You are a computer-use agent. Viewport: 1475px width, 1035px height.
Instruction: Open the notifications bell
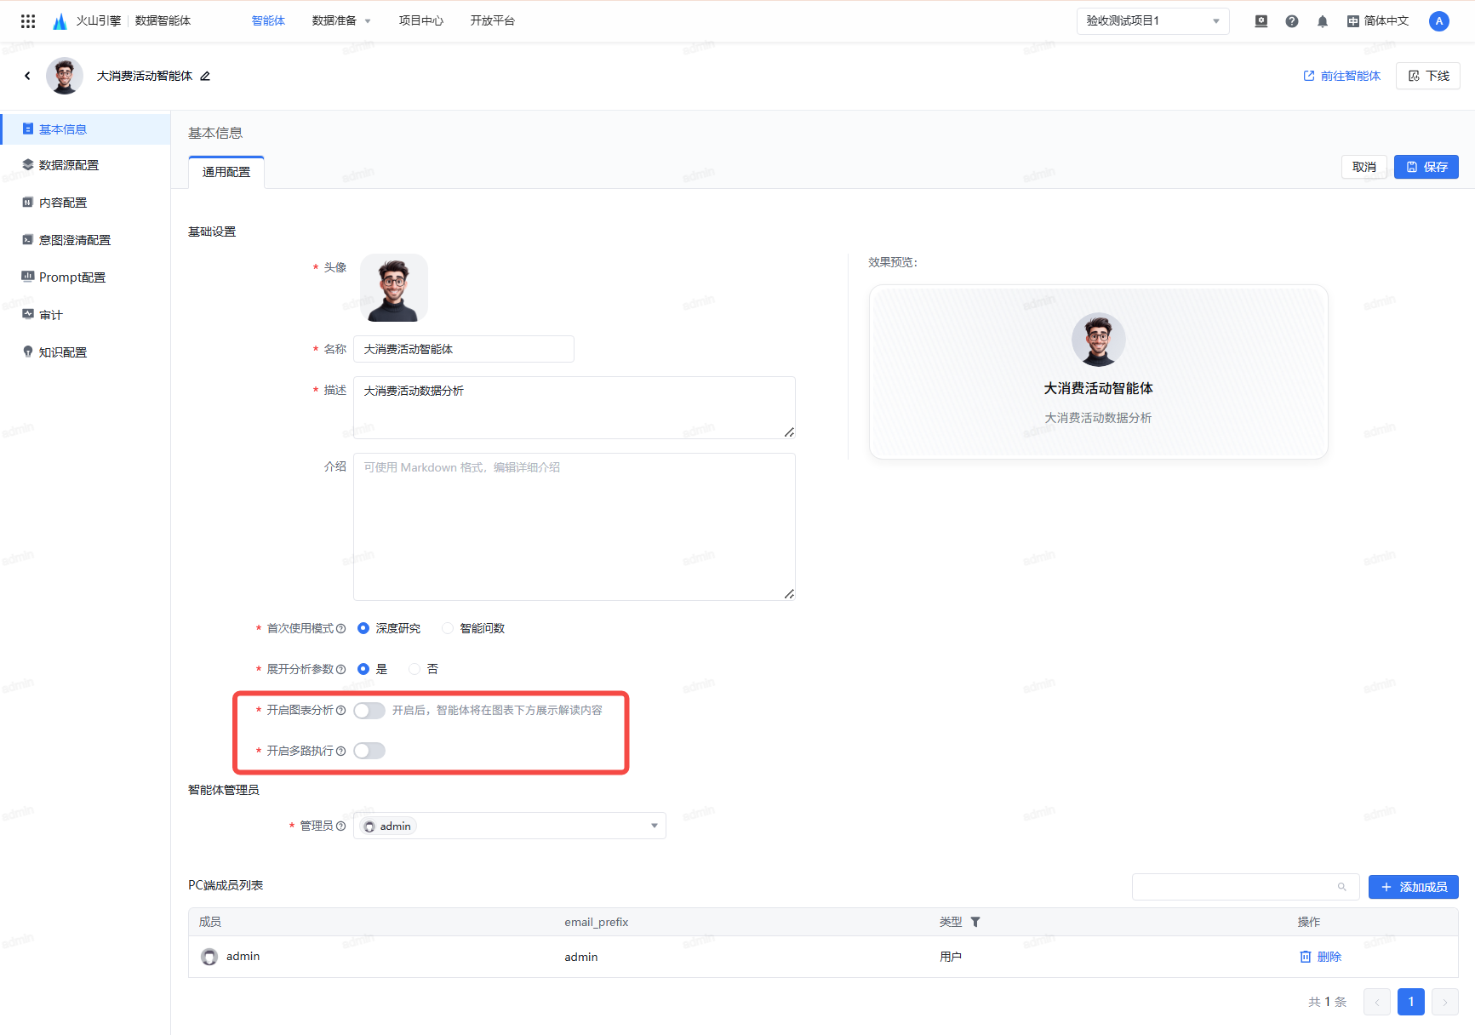pos(1323,21)
